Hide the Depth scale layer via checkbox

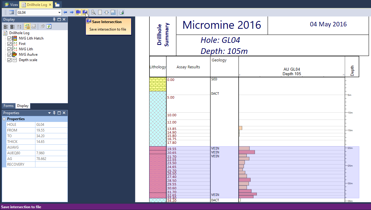pos(10,60)
